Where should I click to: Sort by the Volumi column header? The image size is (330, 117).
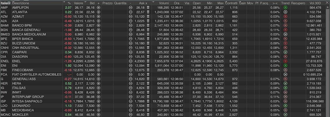(164, 3)
